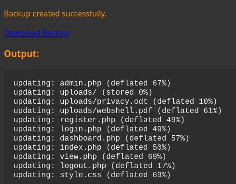
Task: Click the uploads/webshell.pdf output line
Action: (x=118, y=111)
